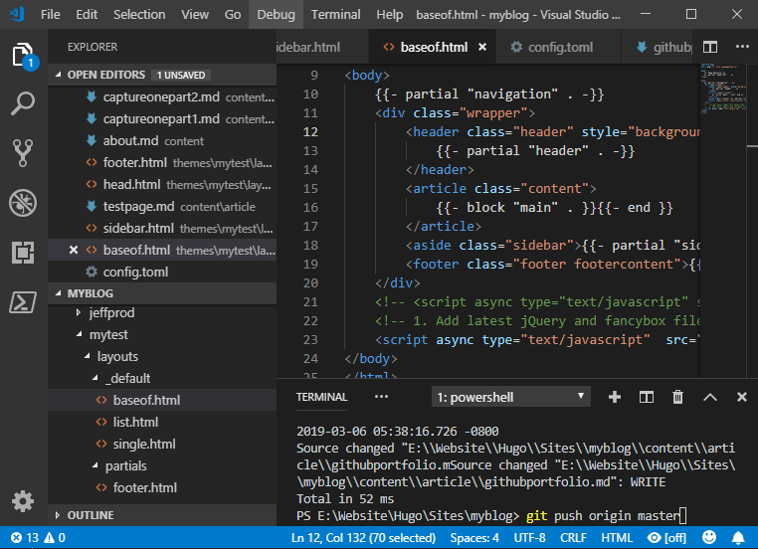Viewport: 758px width, 549px height.
Task: Open notifications bell in status bar
Action: click(738, 537)
